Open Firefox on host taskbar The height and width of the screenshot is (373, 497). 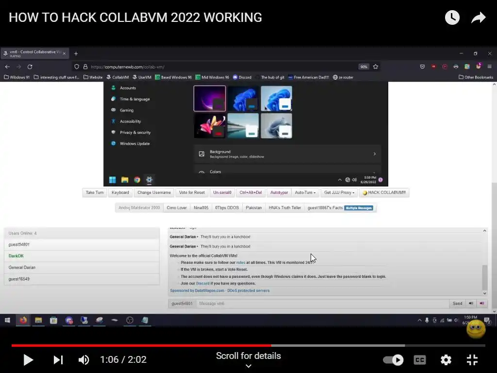pyautogui.click(x=23, y=321)
